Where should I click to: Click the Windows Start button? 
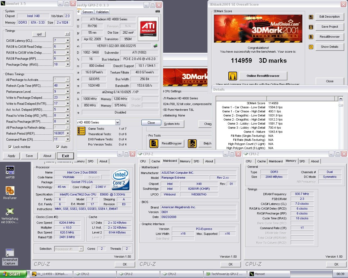tap(13, 274)
